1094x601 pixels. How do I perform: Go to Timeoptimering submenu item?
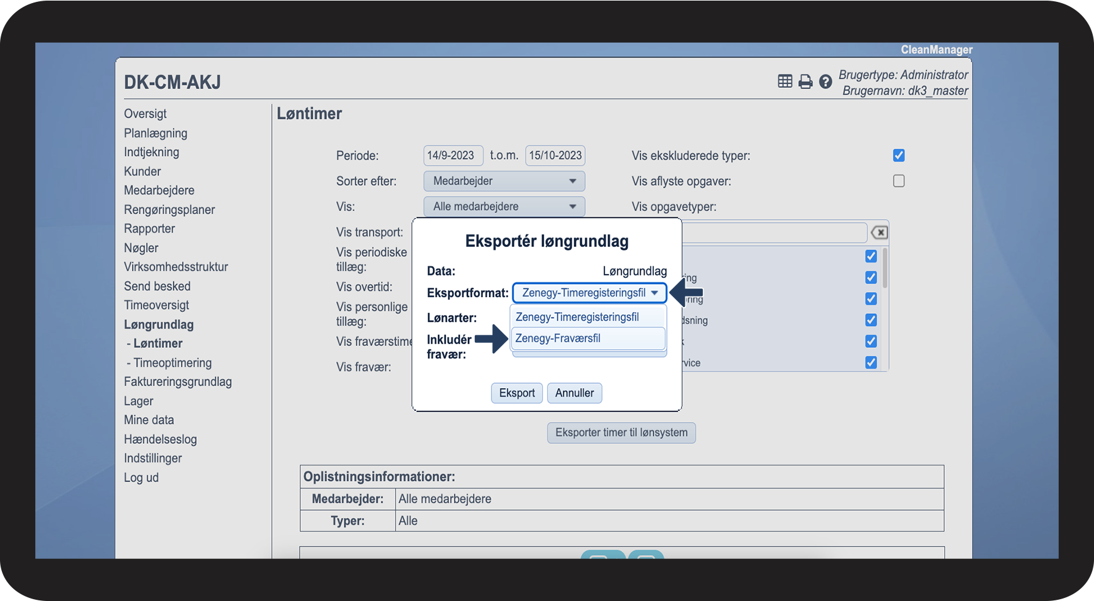173,363
